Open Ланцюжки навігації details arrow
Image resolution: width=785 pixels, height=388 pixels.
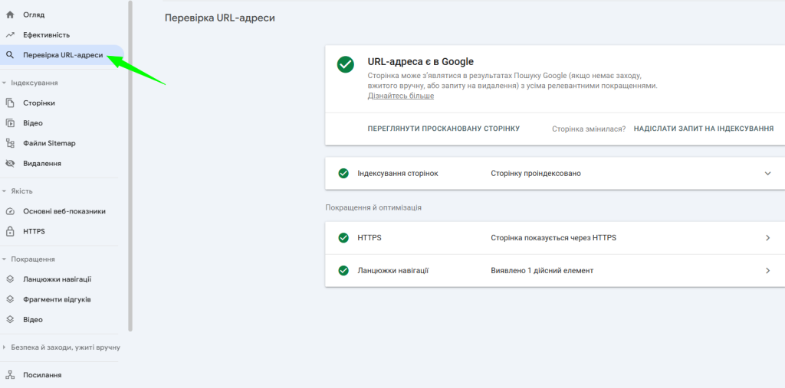(767, 271)
